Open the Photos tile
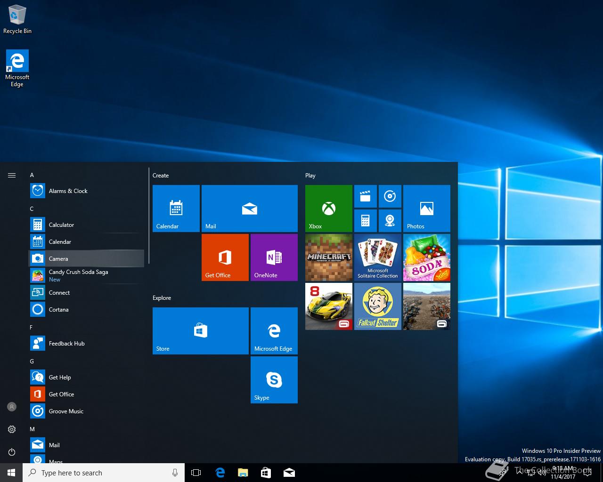 click(426, 208)
